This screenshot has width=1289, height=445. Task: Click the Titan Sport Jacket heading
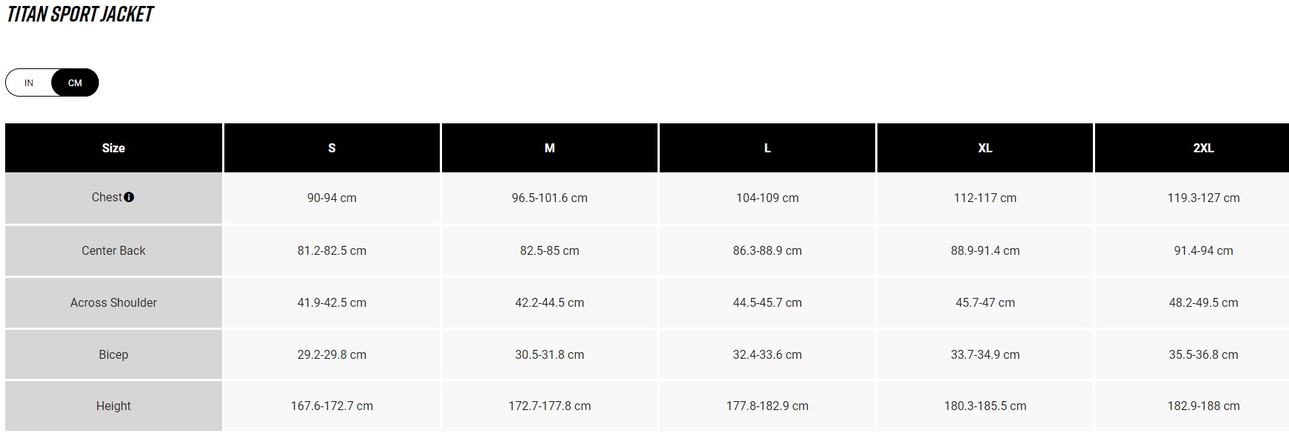(80, 15)
